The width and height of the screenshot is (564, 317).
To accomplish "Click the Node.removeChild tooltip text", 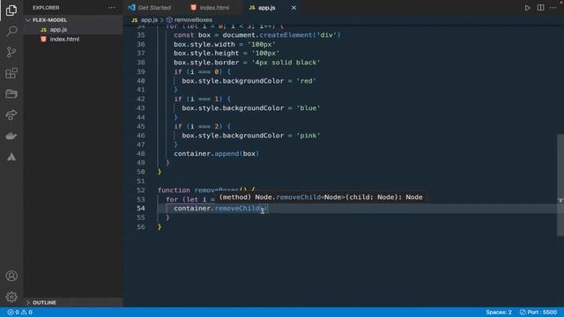I will (x=321, y=197).
